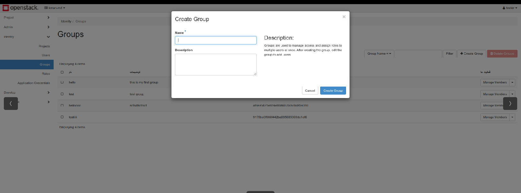Image resolution: width=521 pixels, height=193 pixels.
Task: Open actions dropdown for test group
Action: [x=512, y=94]
